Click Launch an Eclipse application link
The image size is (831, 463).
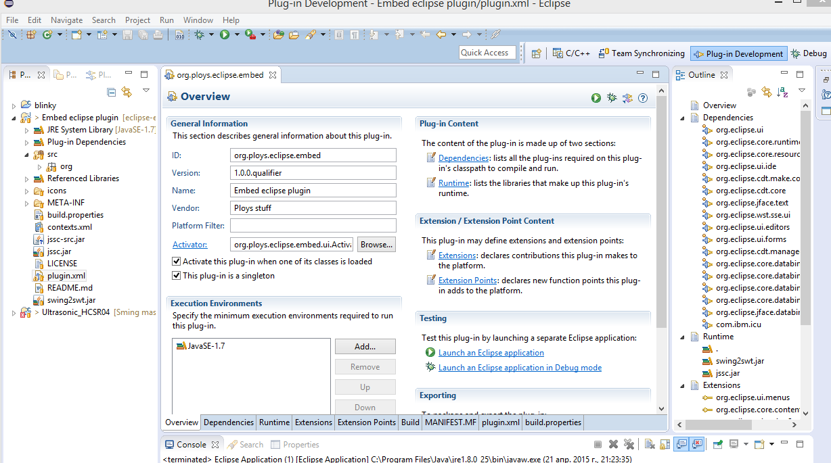pos(491,353)
